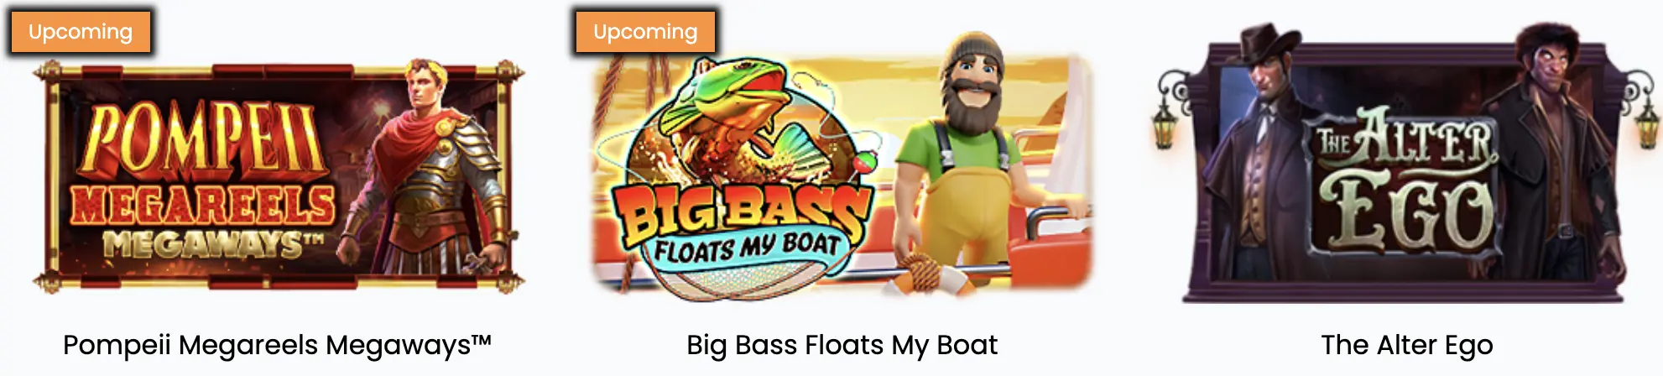Open the Pompeii Megareels Megaways game thumbnail
The image size is (1663, 376).
coord(279,175)
